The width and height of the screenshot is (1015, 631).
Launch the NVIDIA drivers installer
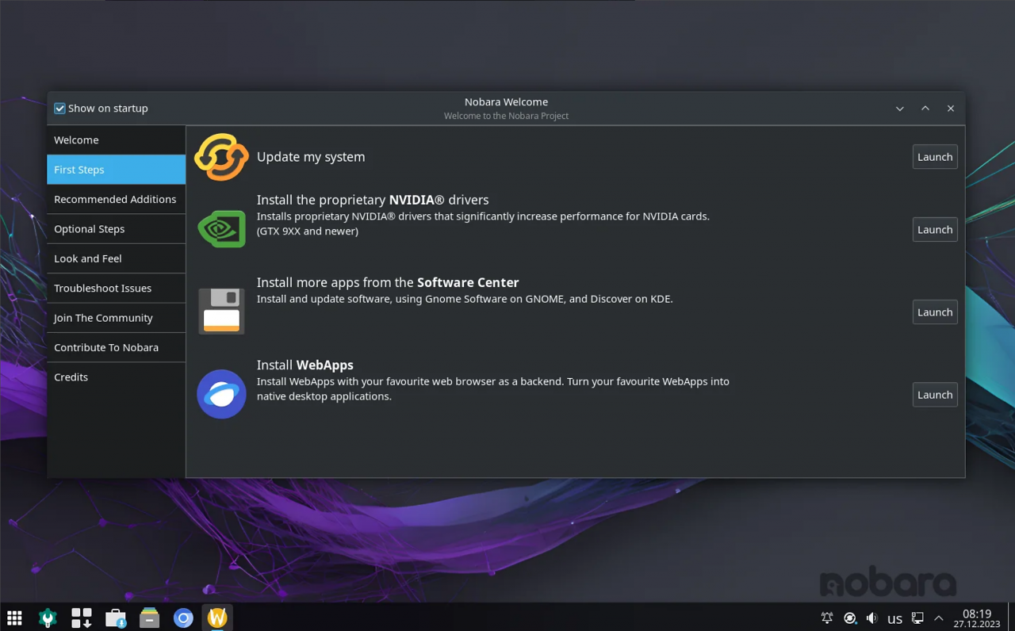(x=935, y=230)
